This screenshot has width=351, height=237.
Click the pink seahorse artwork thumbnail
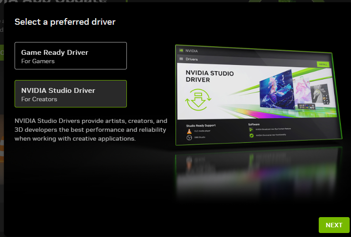tap(301, 91)
